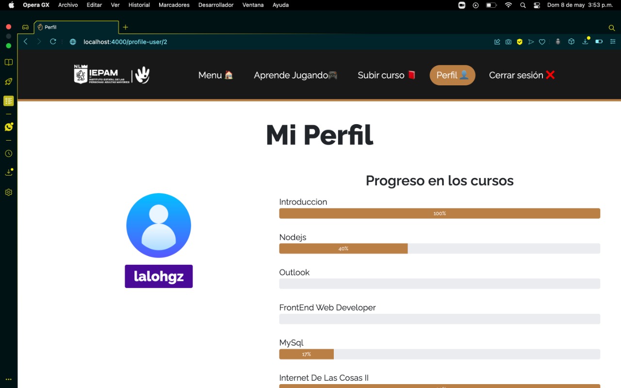Screen dimensions: 621x388
Task: Reload the page with refresh icon
Action: (x=53, y=42)
